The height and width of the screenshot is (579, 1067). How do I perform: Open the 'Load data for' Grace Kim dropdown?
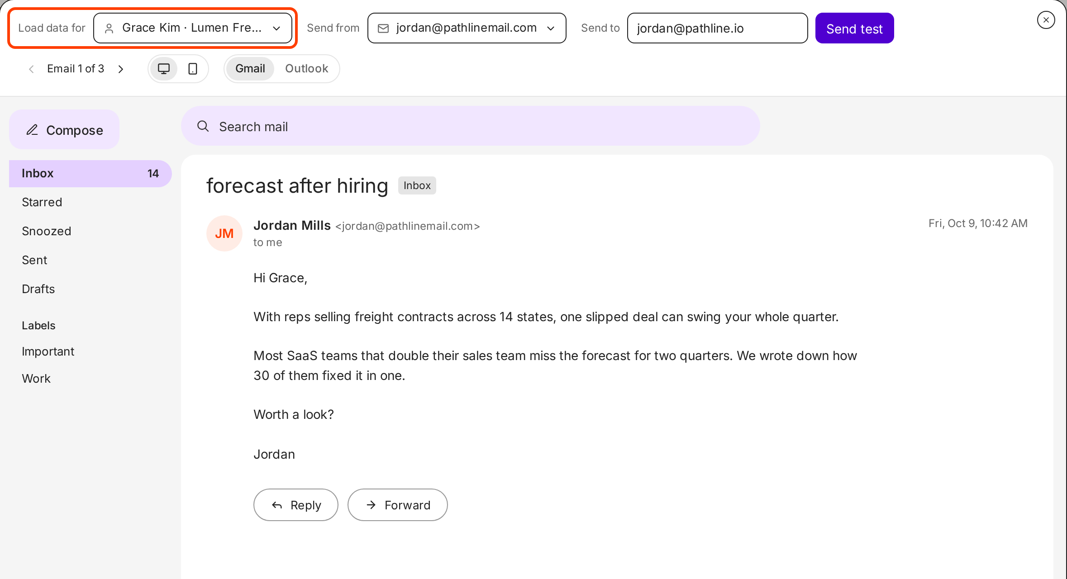pos(193,28)
